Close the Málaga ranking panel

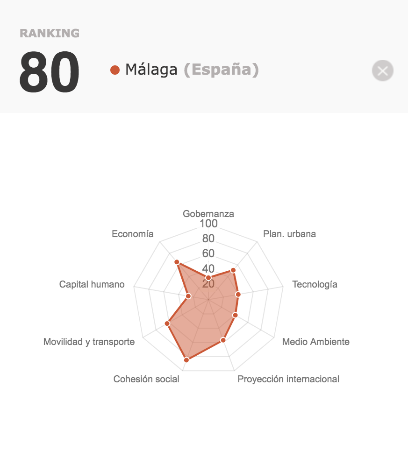(x=382, y=70)
